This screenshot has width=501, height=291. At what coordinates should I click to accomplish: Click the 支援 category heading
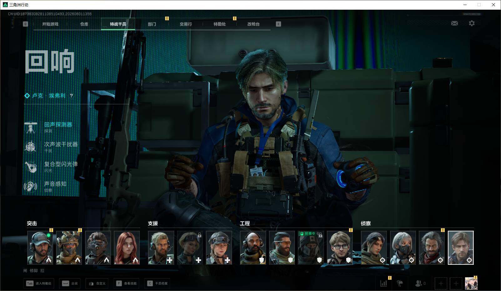coord(153,224)
